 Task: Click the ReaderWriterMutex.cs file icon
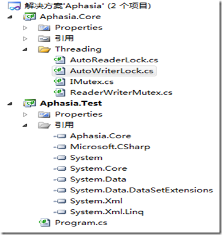click(59, 93)
